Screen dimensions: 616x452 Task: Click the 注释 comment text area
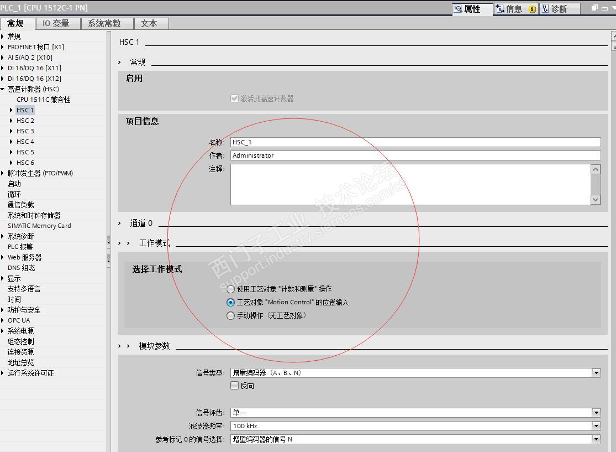(410, 184)
